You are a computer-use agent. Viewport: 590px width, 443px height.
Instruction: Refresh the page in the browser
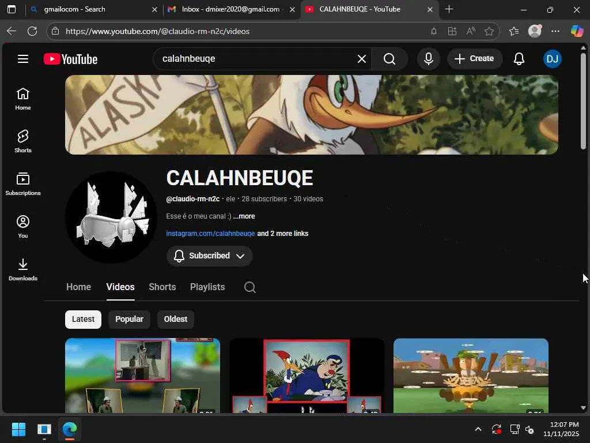tap(32, 31)
